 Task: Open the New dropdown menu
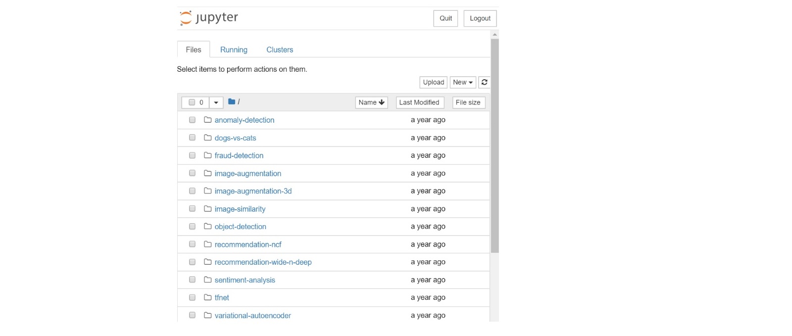[x=463, y=82]
